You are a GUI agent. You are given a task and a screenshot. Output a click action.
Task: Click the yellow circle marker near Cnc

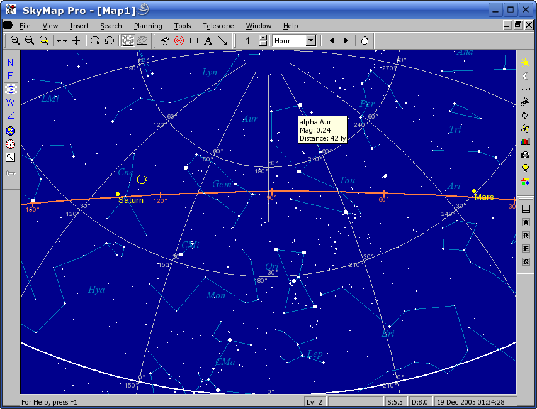click(x=142, y=179)
